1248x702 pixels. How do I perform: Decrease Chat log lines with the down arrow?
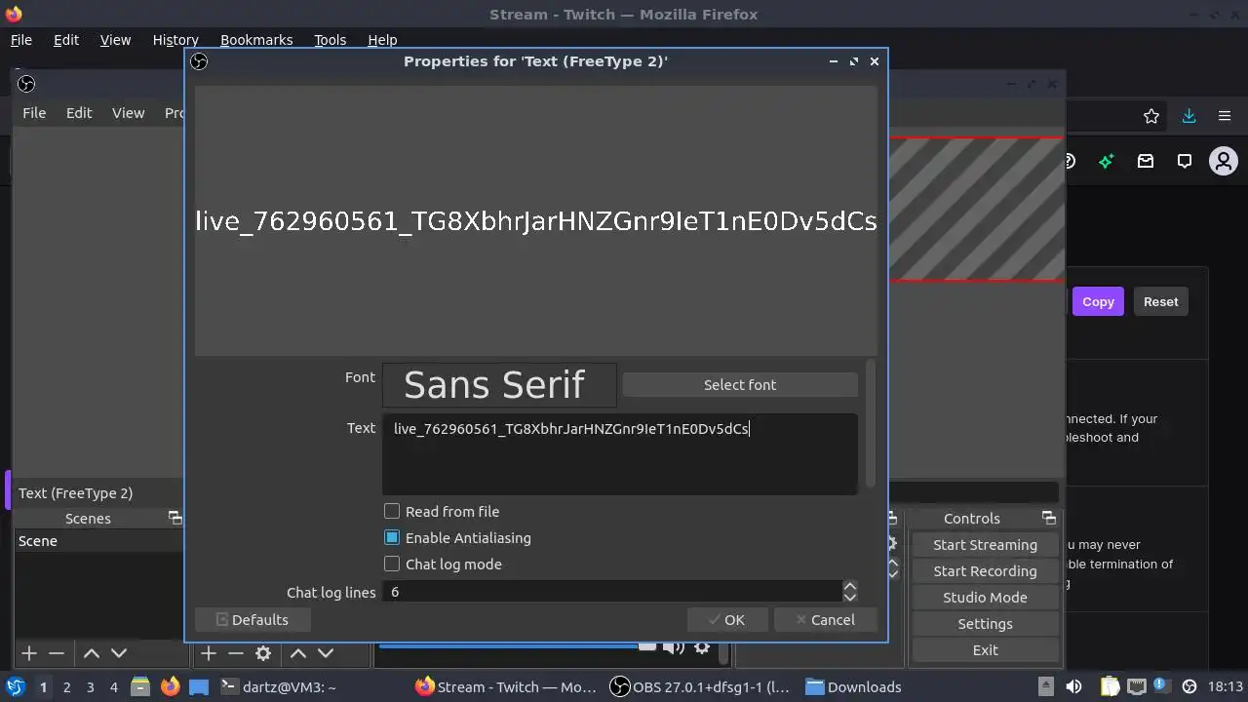coord(850,597)
